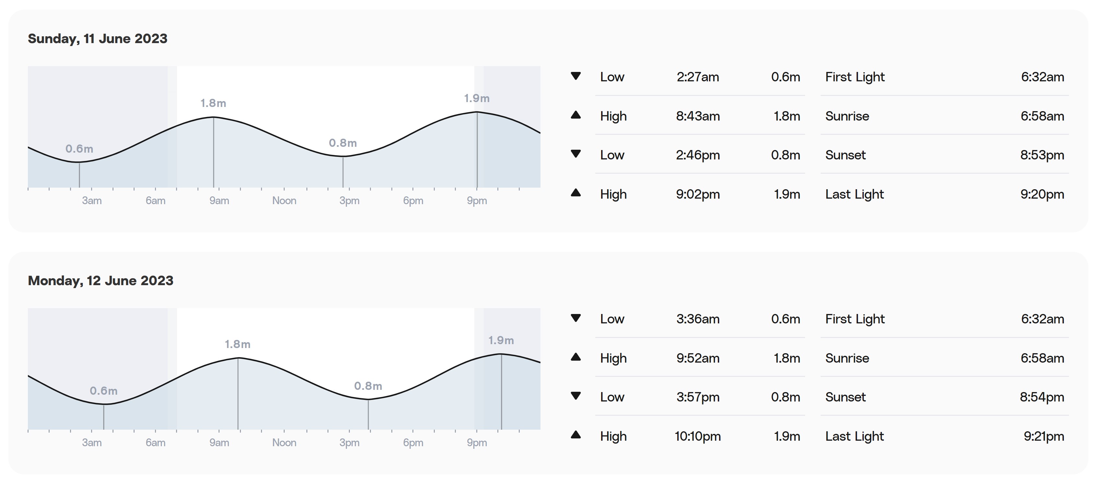Select Sunday's First Light row
Viewport: 1104px width, 488px height.
click(x=944, y=77)
